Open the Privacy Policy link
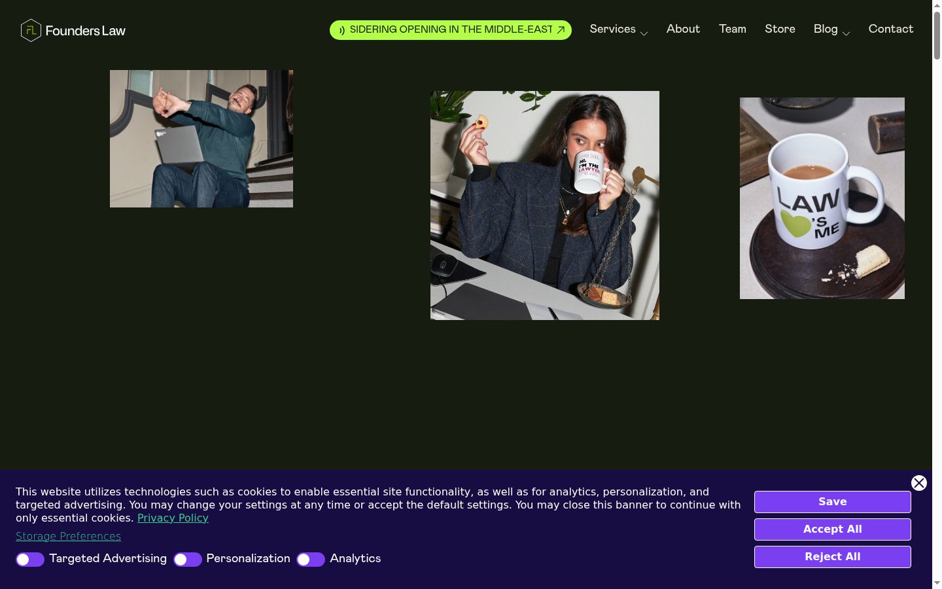Image resolution: width=942 pixels, height=589 pixels. coord(173,518)
